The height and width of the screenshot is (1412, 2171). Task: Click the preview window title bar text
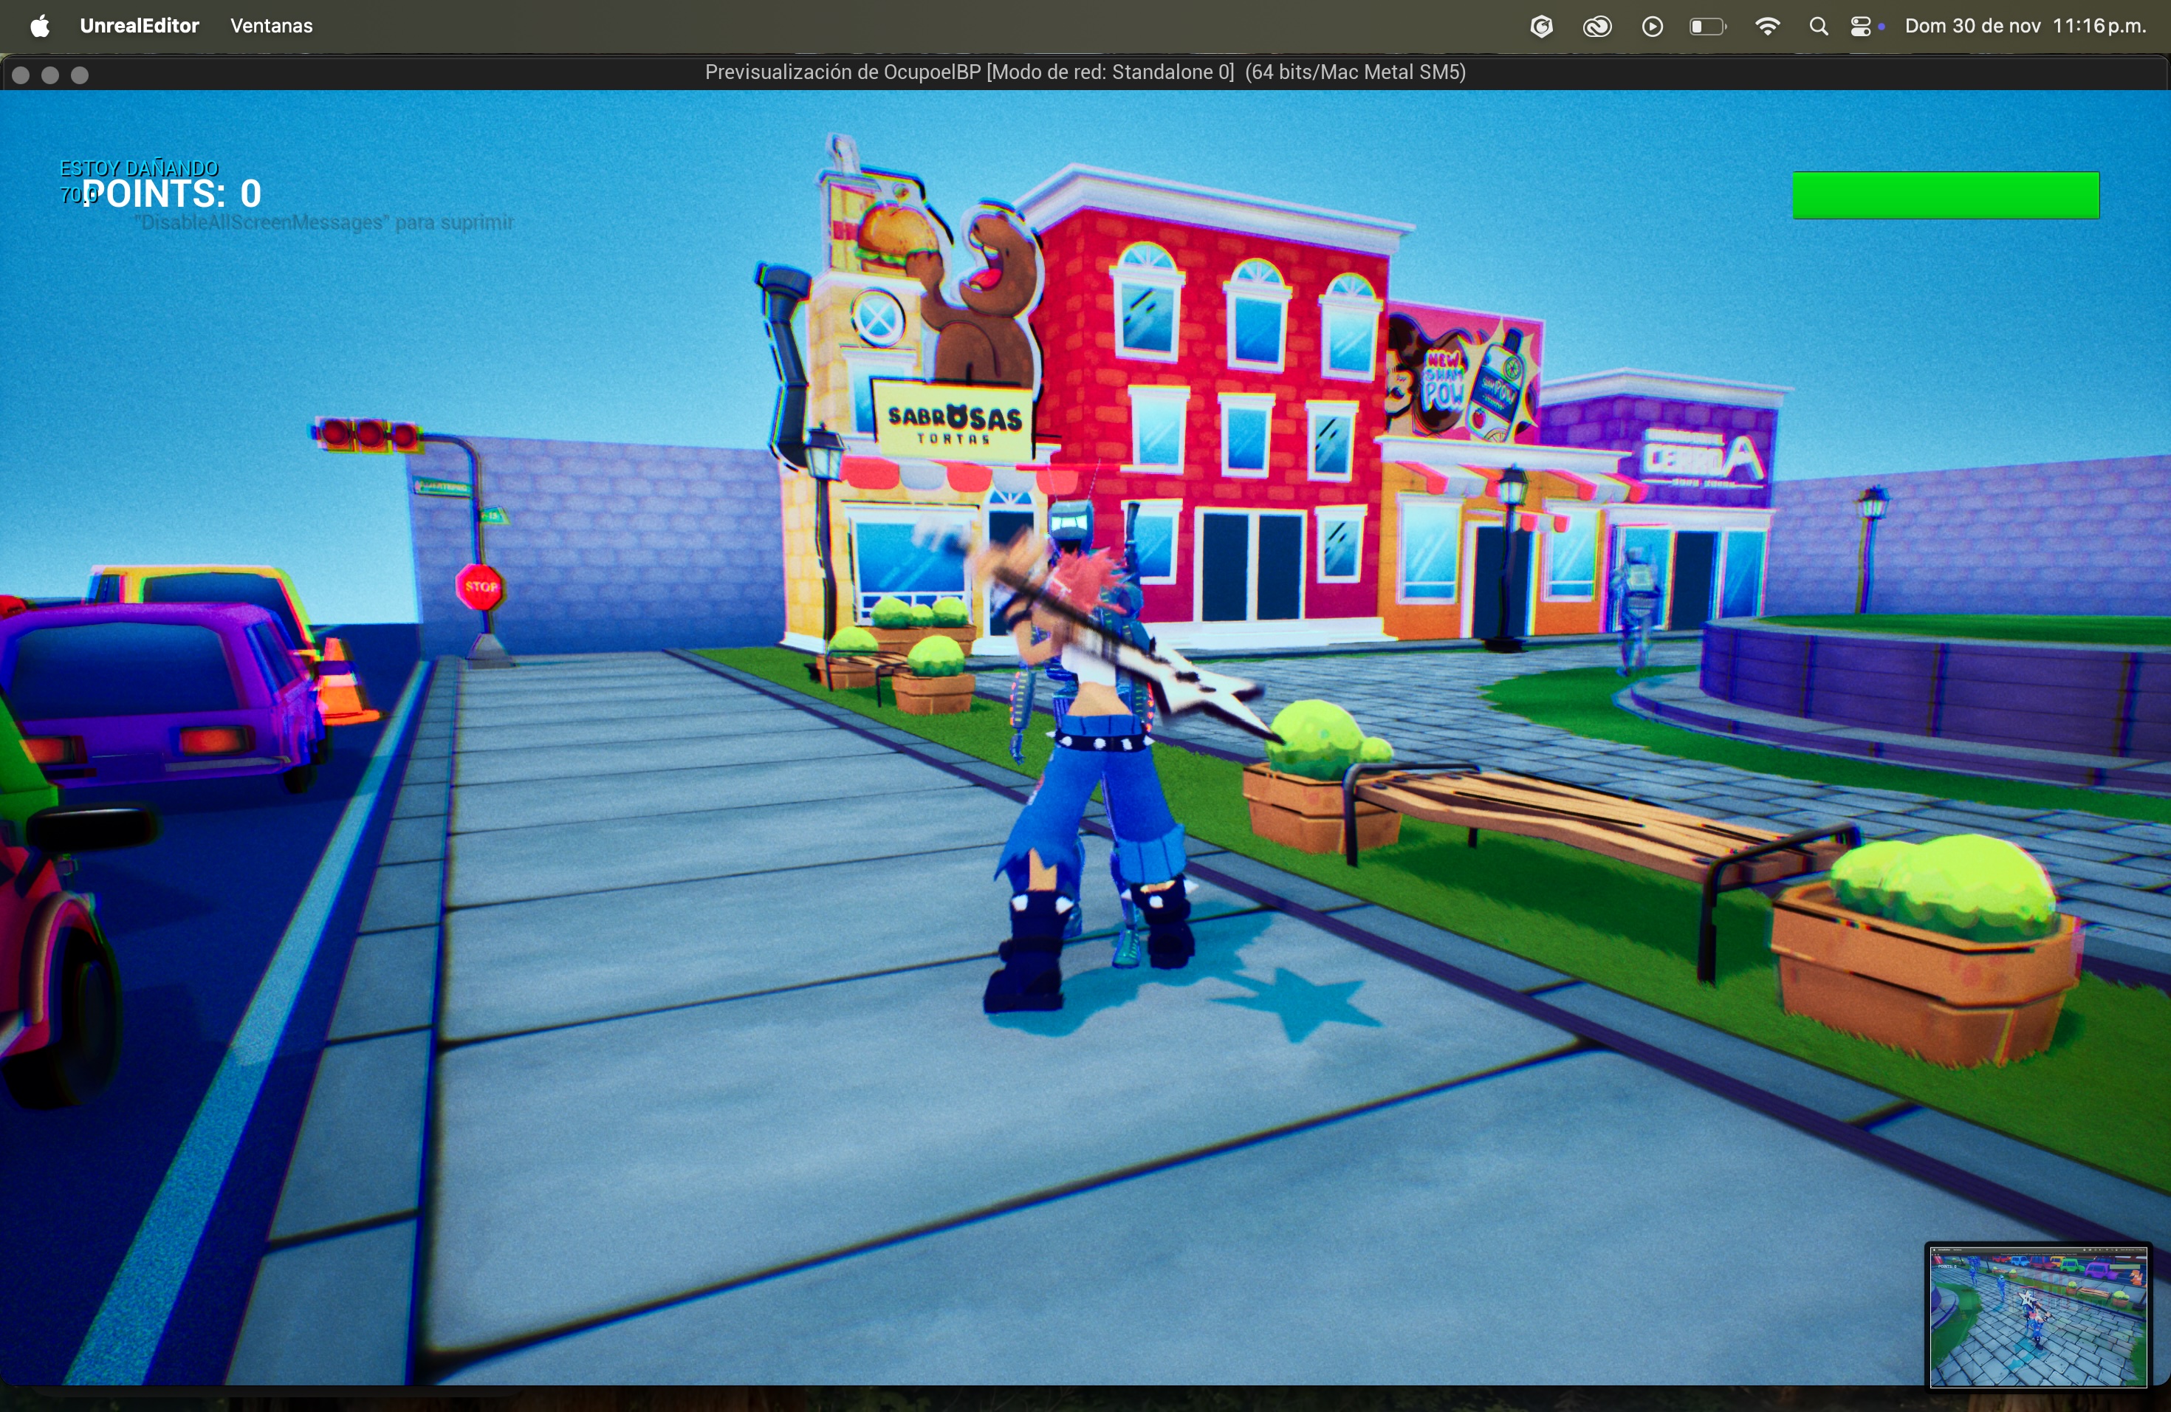pyautogui.click(x=1085, y=73)
